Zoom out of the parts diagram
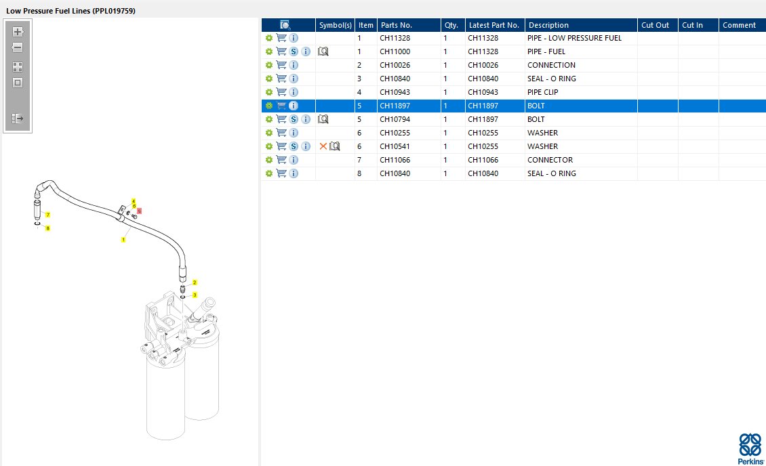Screen dimensions: 766x466 [18, 48]
